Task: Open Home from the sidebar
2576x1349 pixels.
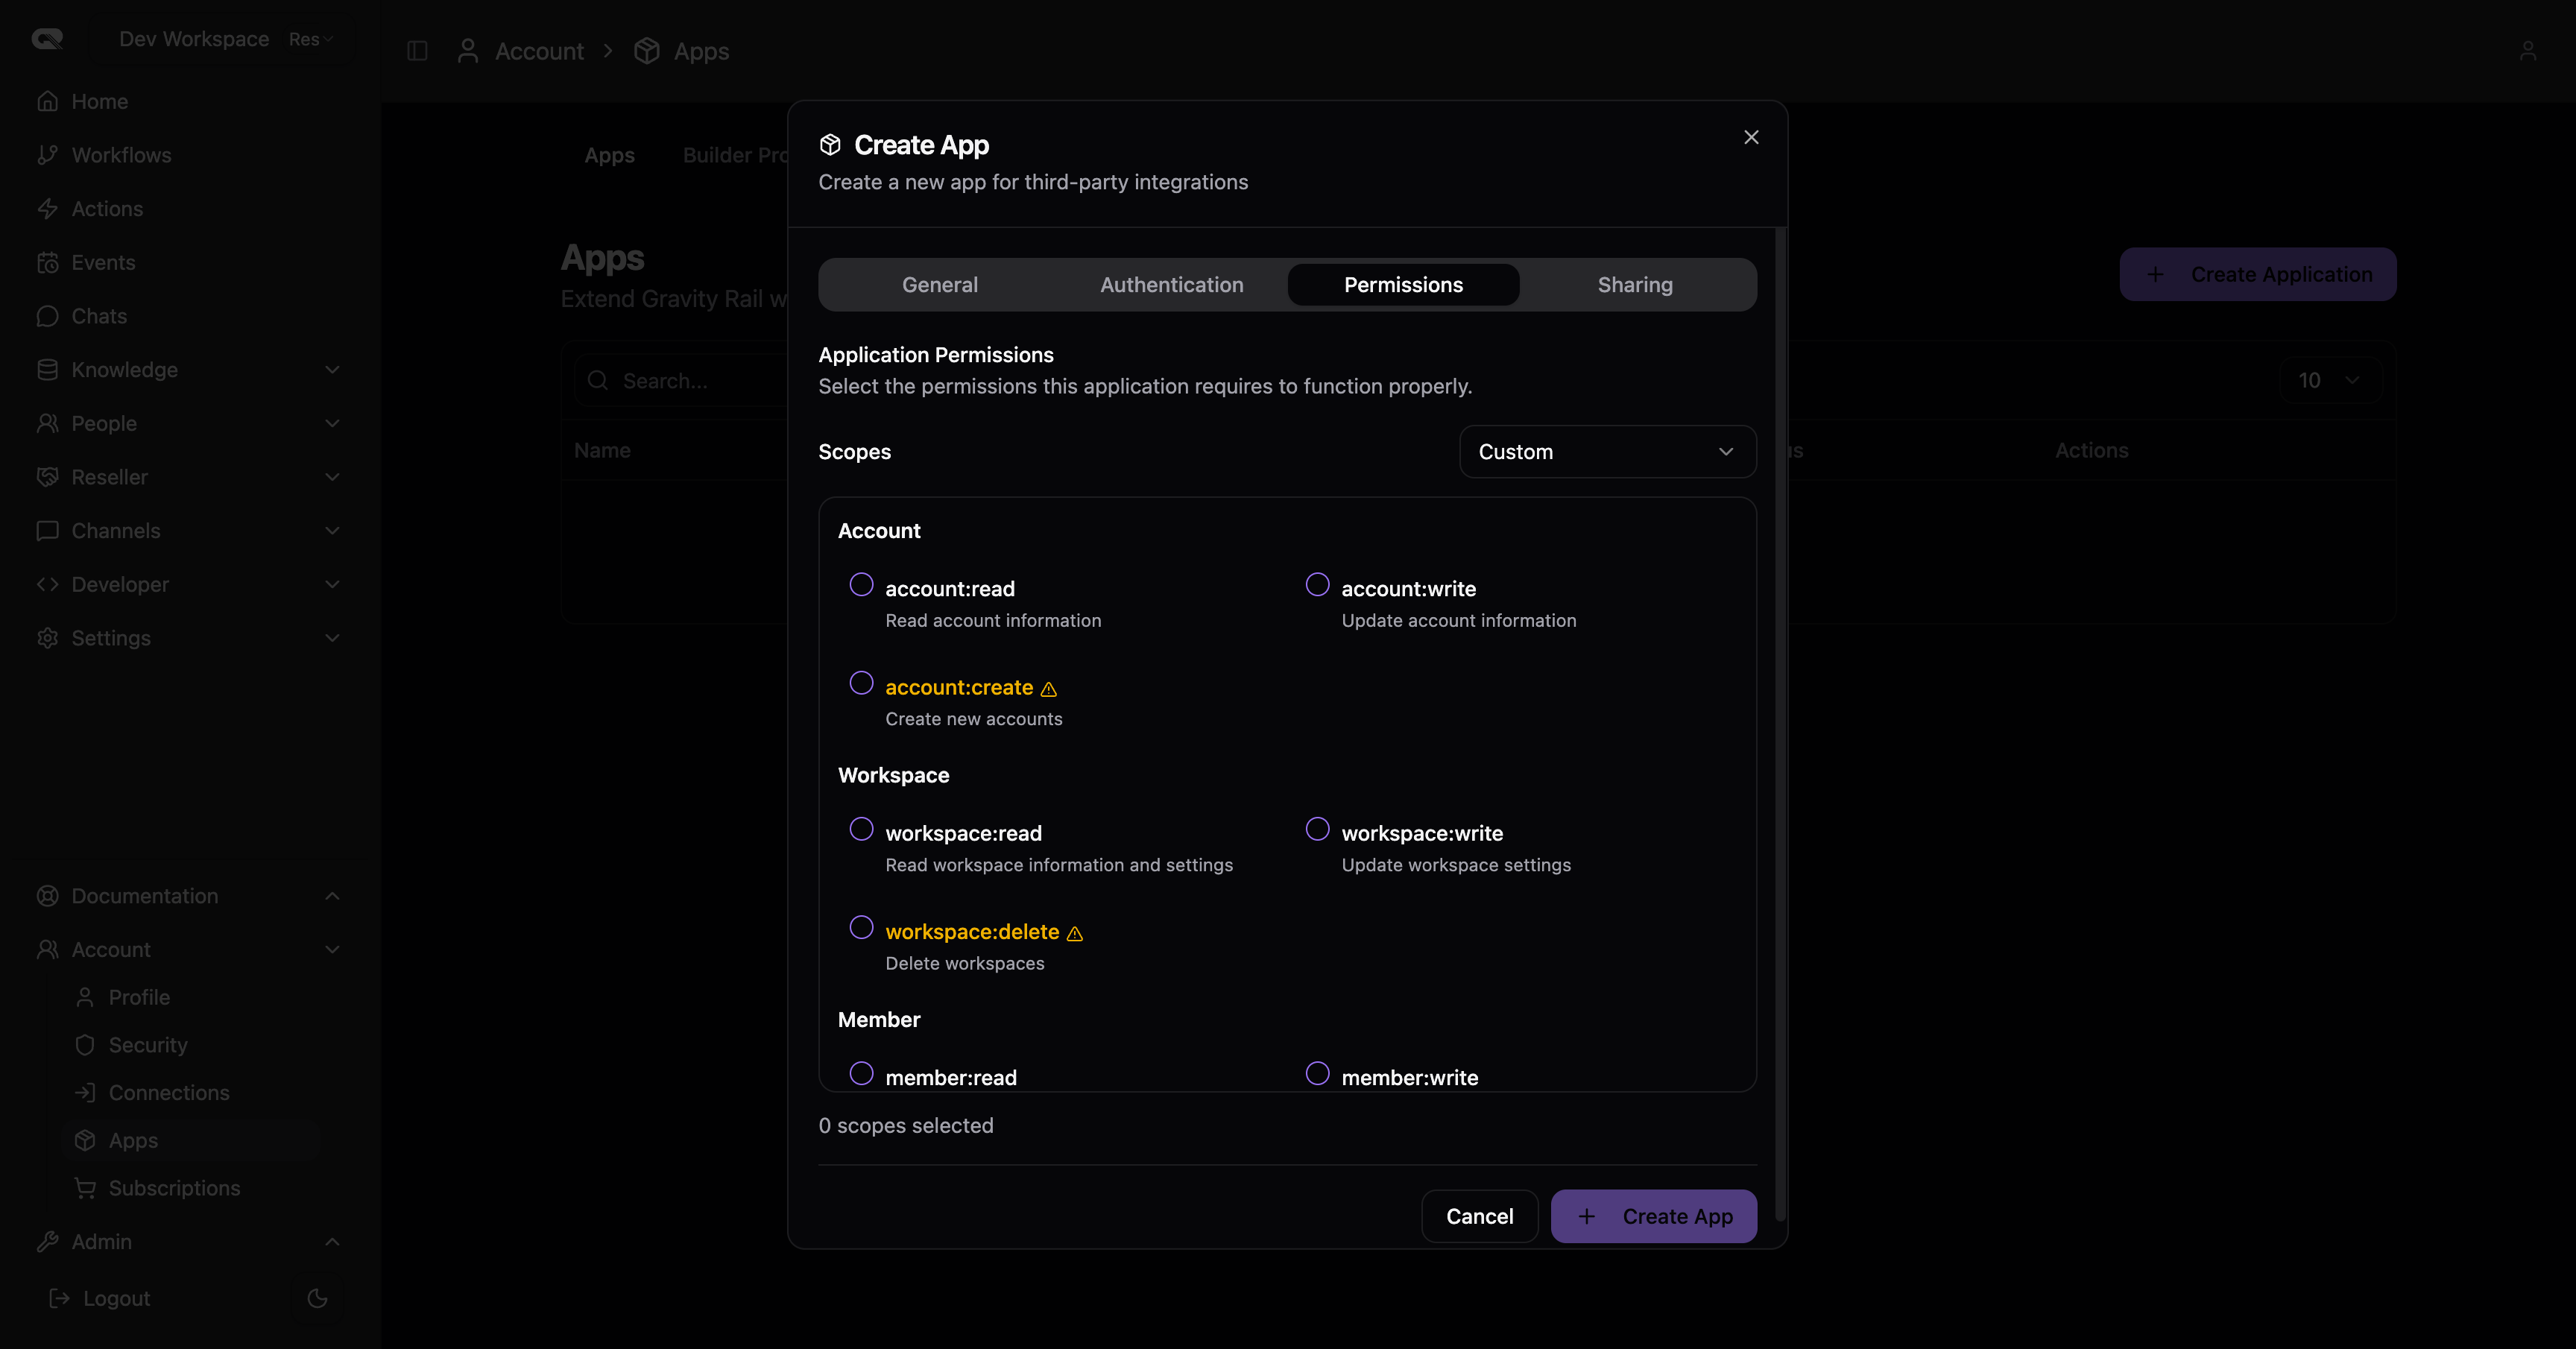Action: 99,101
